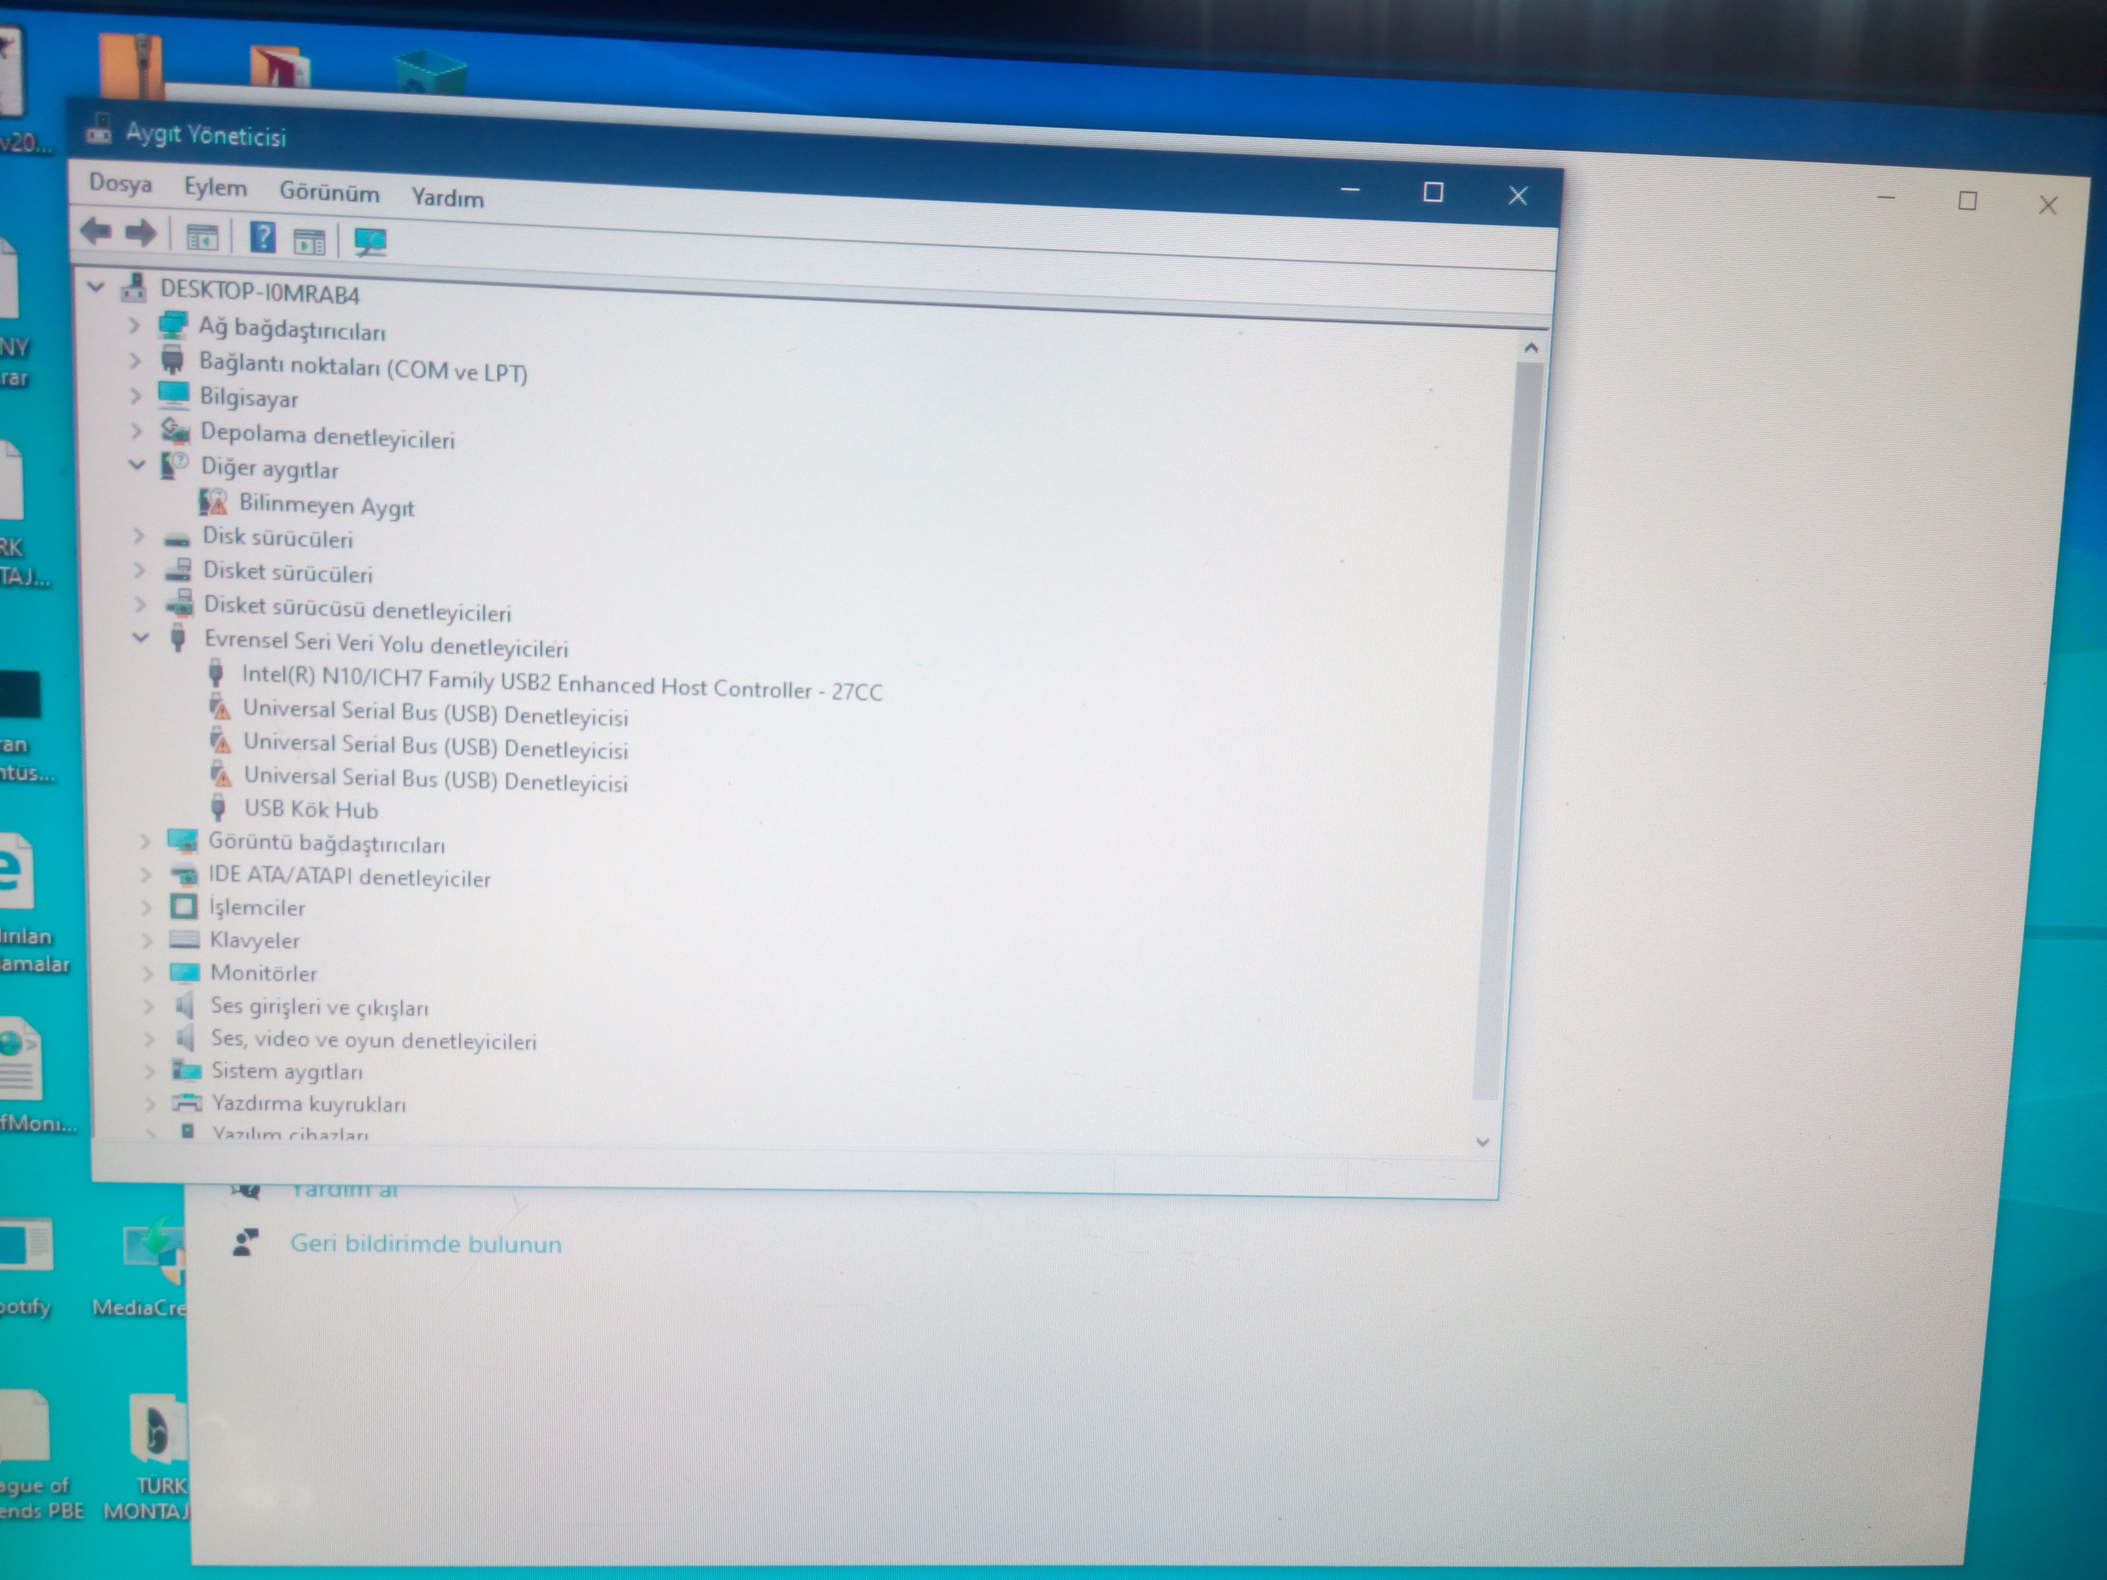
Task: Collapse Evrensel Seri Veri Yolu denetleyicileri
Action: coord(141,637)
